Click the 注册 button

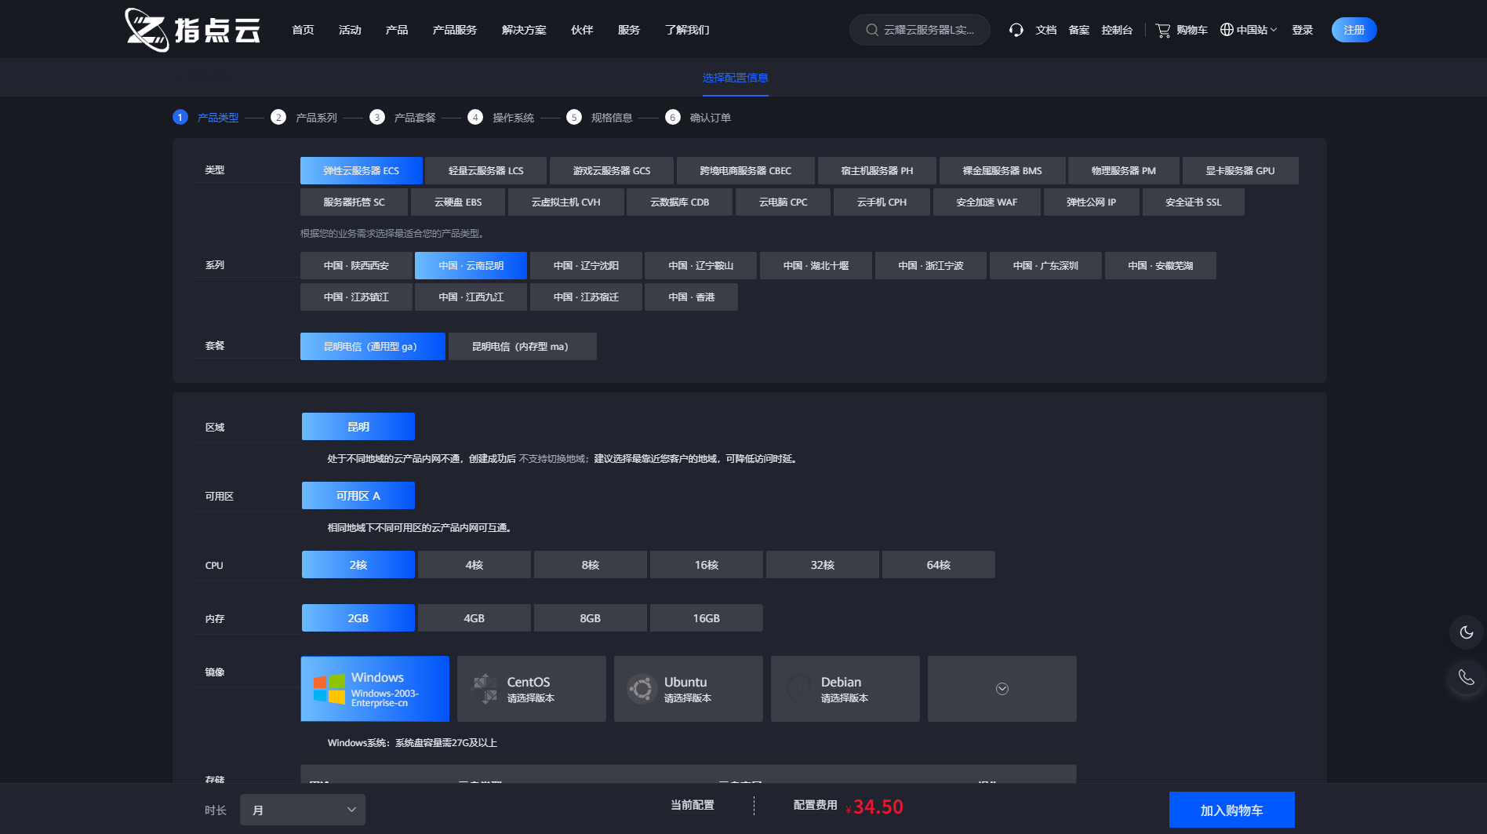click(x=1354, y=30)
